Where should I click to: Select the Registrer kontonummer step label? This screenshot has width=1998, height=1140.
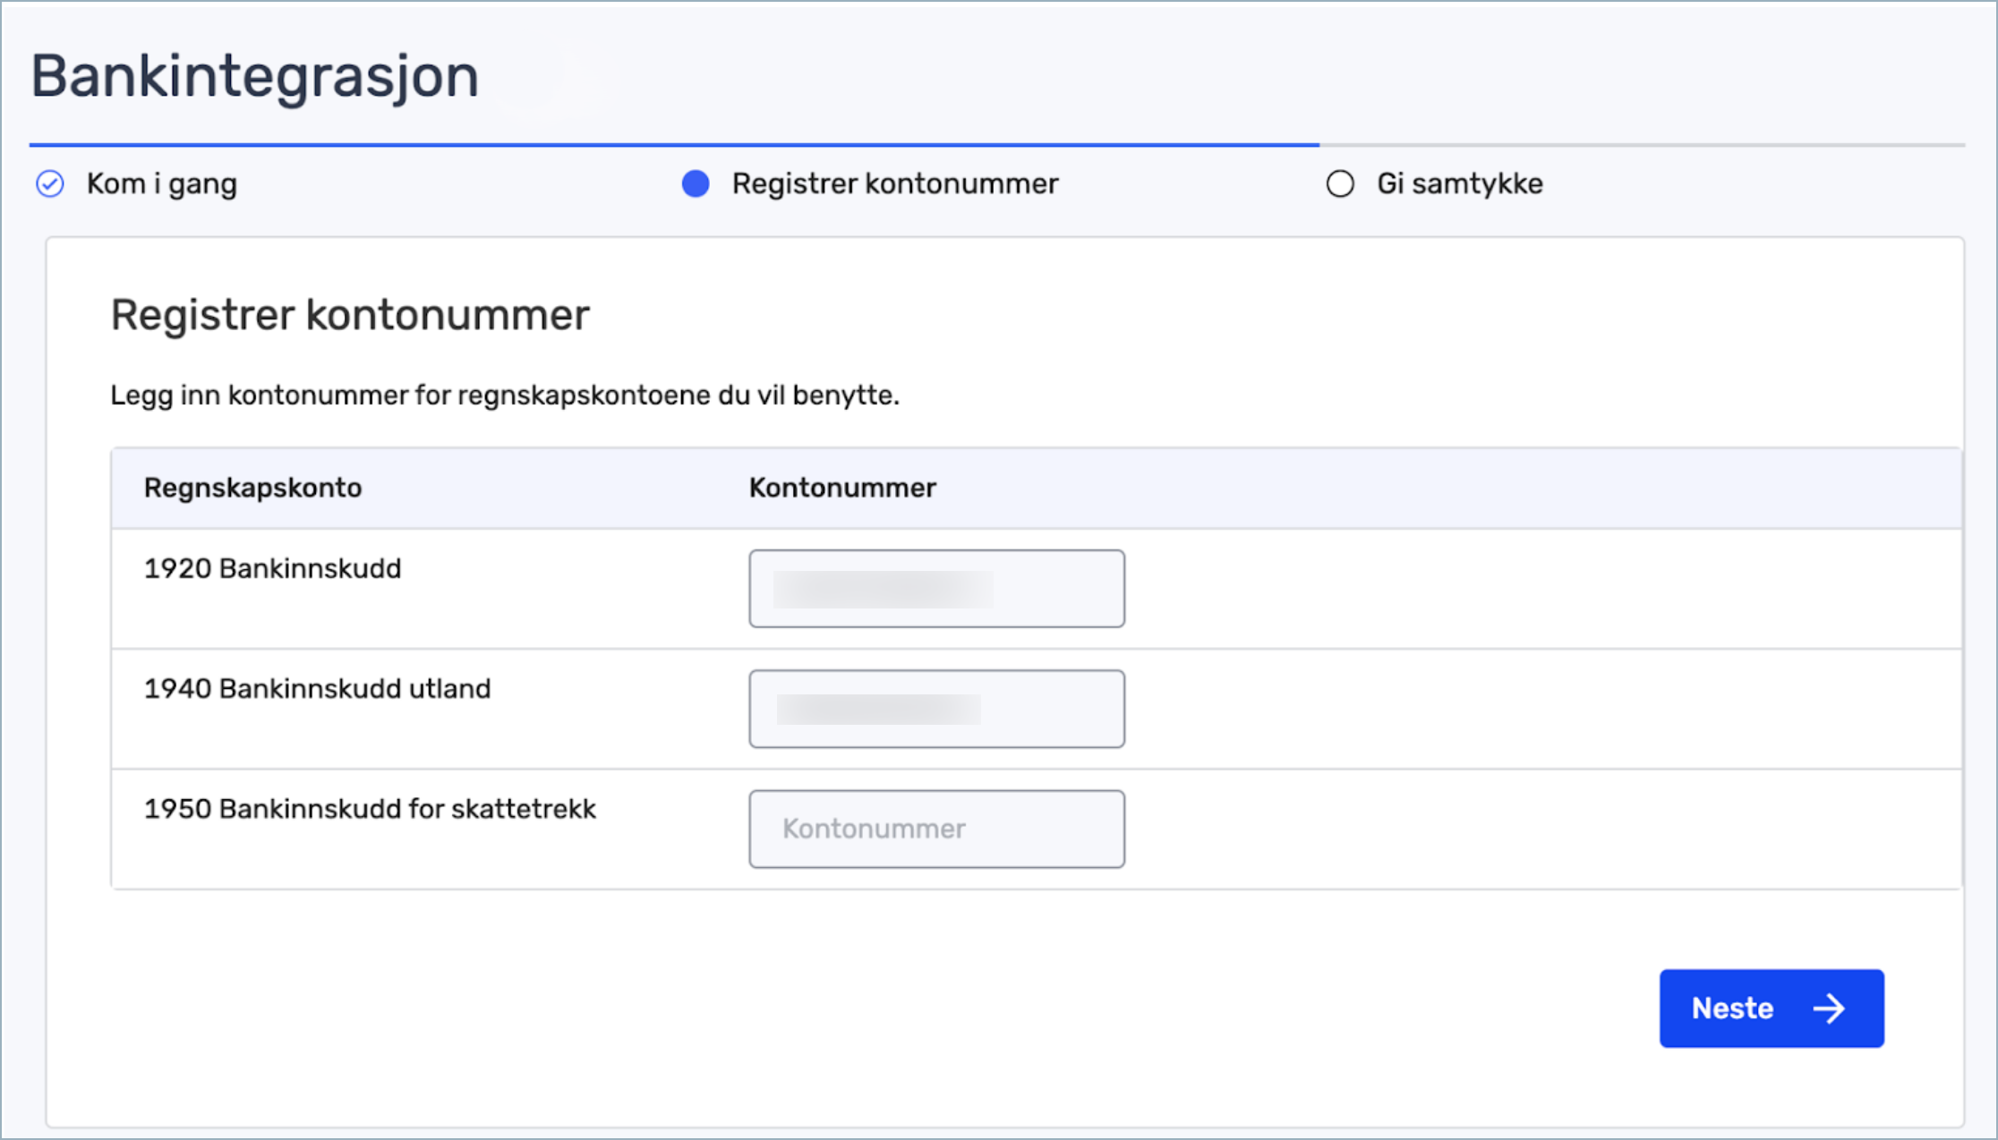coord(894,184)
